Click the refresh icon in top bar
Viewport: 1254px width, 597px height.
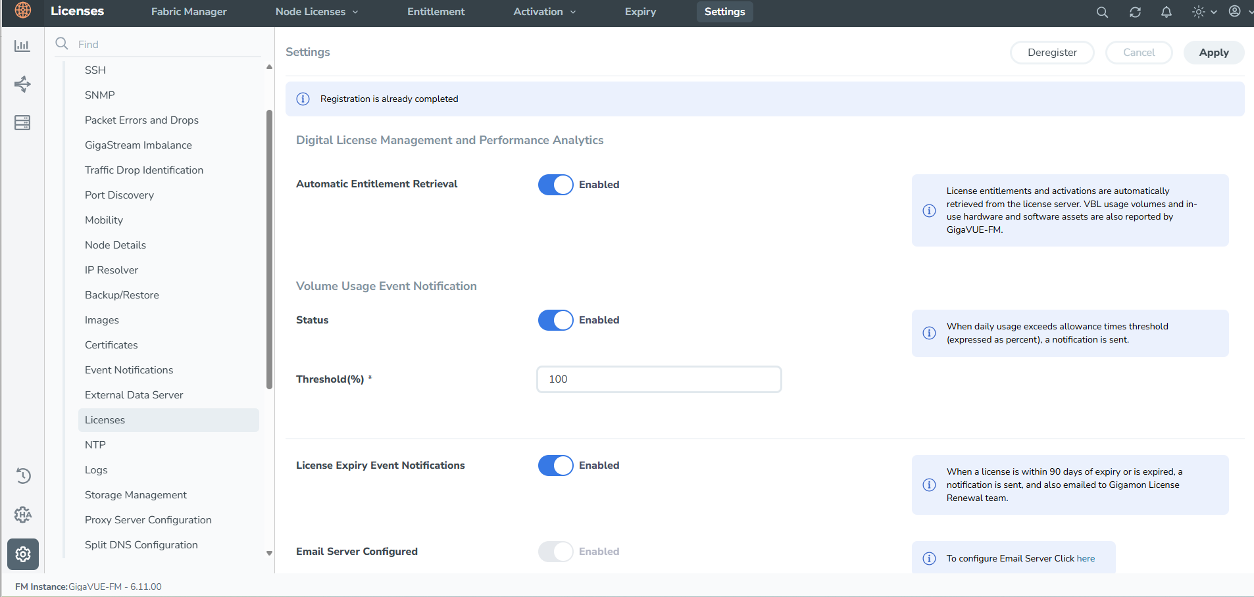(1135, 12)
